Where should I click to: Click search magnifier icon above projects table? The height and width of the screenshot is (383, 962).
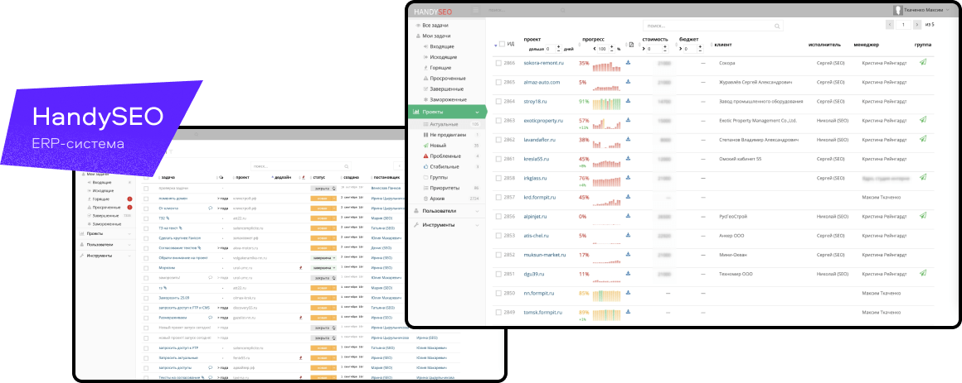coord(777,26)
